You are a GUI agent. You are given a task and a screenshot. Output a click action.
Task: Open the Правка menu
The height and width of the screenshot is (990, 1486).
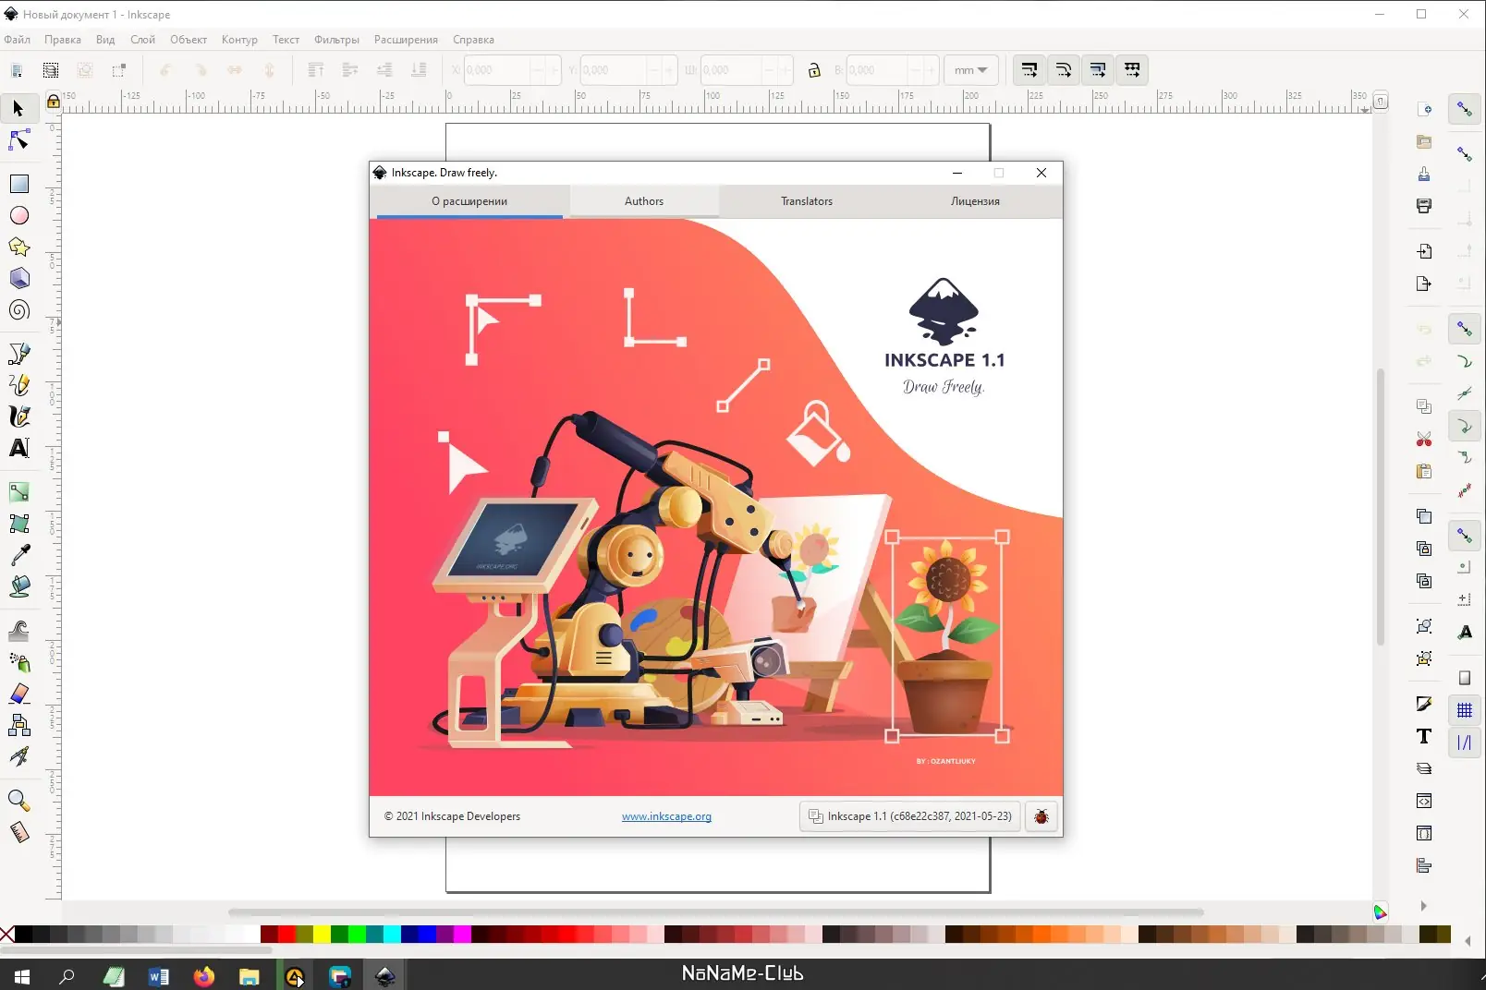[x=63, y=40]
